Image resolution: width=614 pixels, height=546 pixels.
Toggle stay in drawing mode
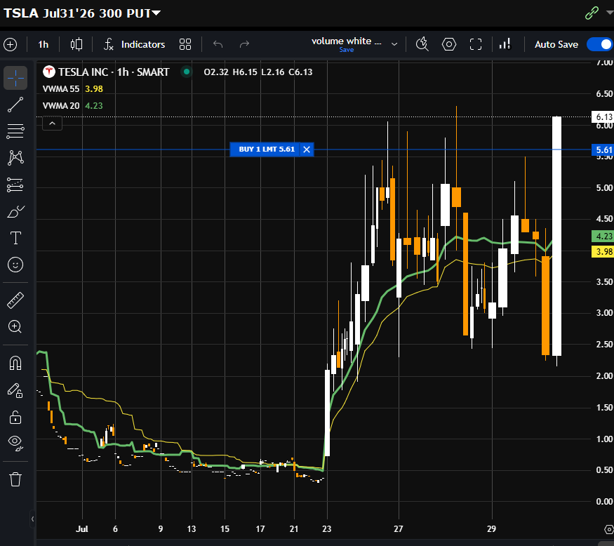click(15, 390)
